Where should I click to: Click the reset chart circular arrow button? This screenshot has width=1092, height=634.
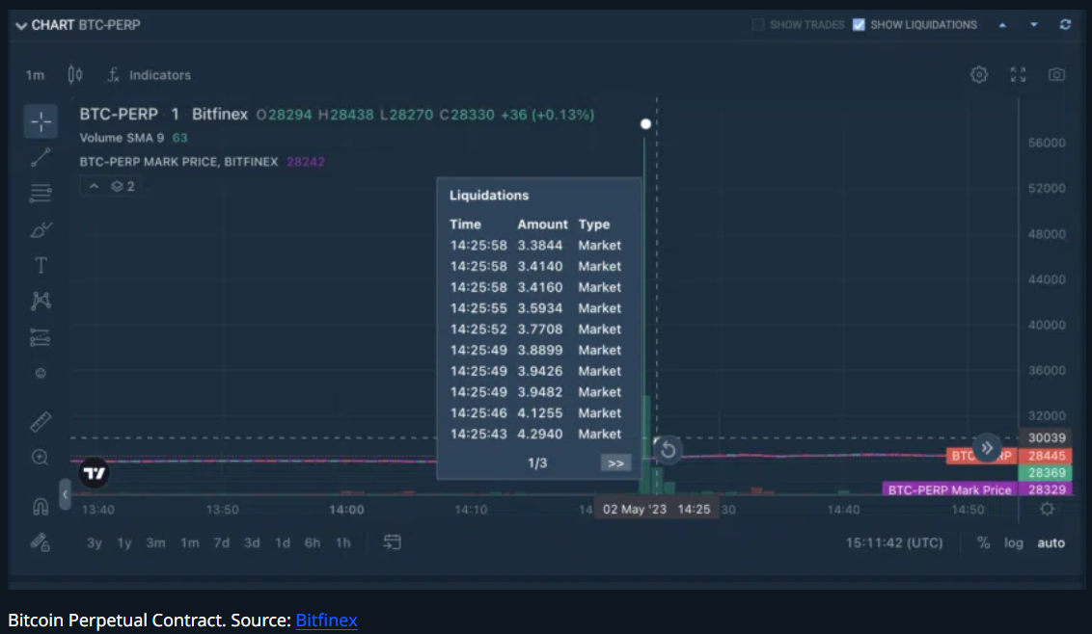[668, 450]
